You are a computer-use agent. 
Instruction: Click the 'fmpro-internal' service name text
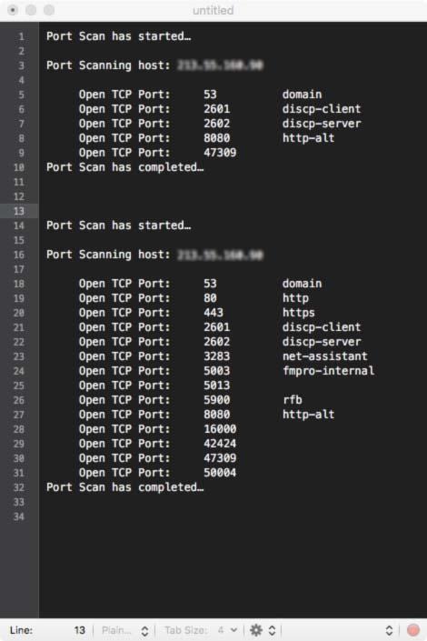click(328, 371)
